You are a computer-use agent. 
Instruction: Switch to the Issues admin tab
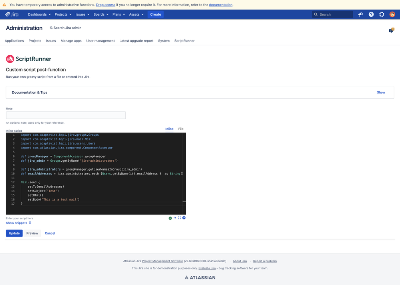pyautogui.click(x=51, y=41)
